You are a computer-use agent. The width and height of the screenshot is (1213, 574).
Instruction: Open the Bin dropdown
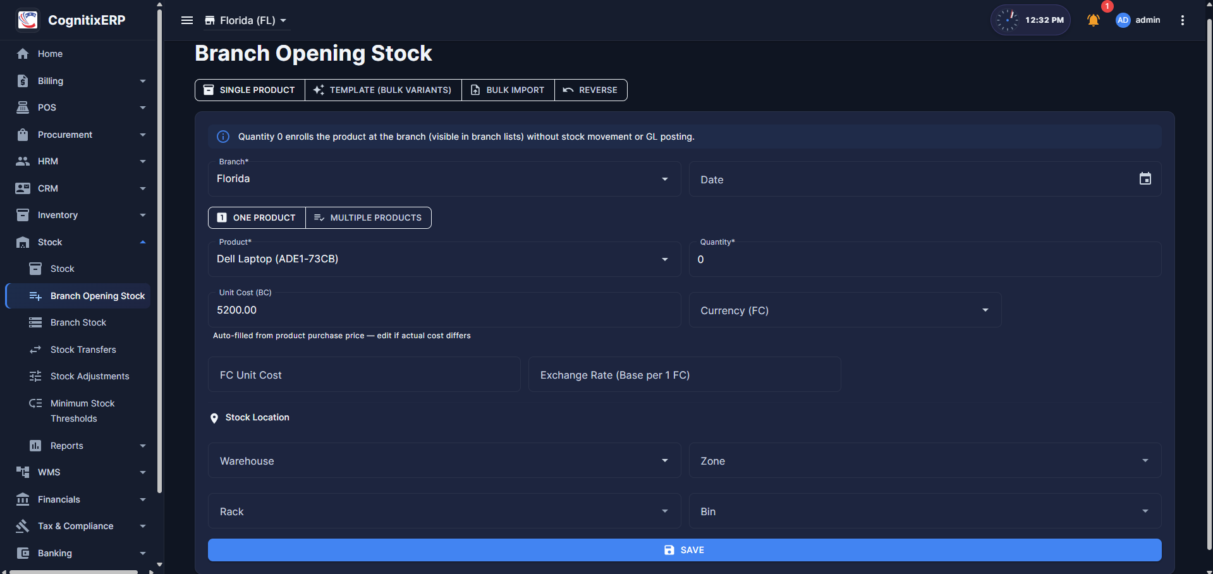click(925, 511)
